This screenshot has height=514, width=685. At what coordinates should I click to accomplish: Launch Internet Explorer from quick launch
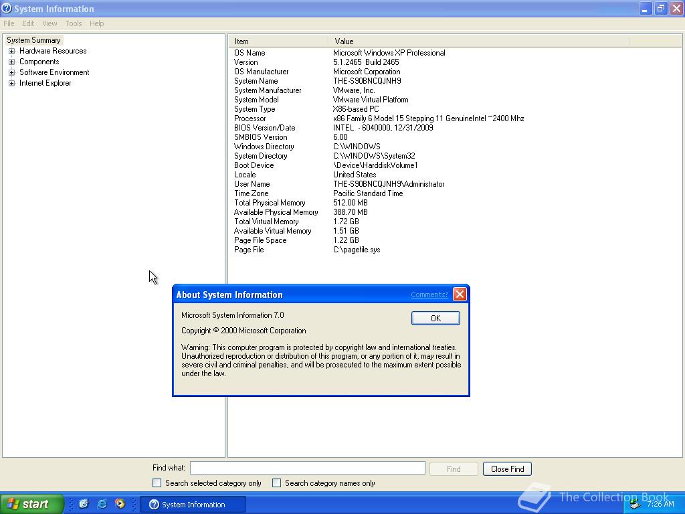coord(102,504)
